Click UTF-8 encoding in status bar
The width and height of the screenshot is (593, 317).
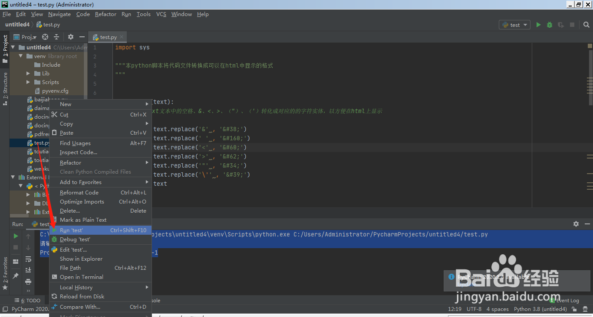tap(474, 309)
